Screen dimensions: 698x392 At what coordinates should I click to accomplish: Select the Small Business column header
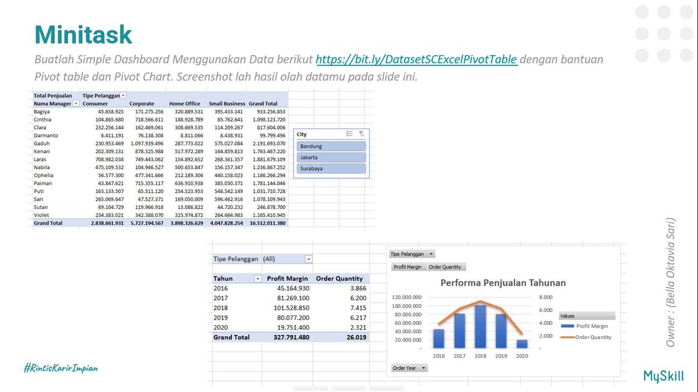[x=227, y=103]
